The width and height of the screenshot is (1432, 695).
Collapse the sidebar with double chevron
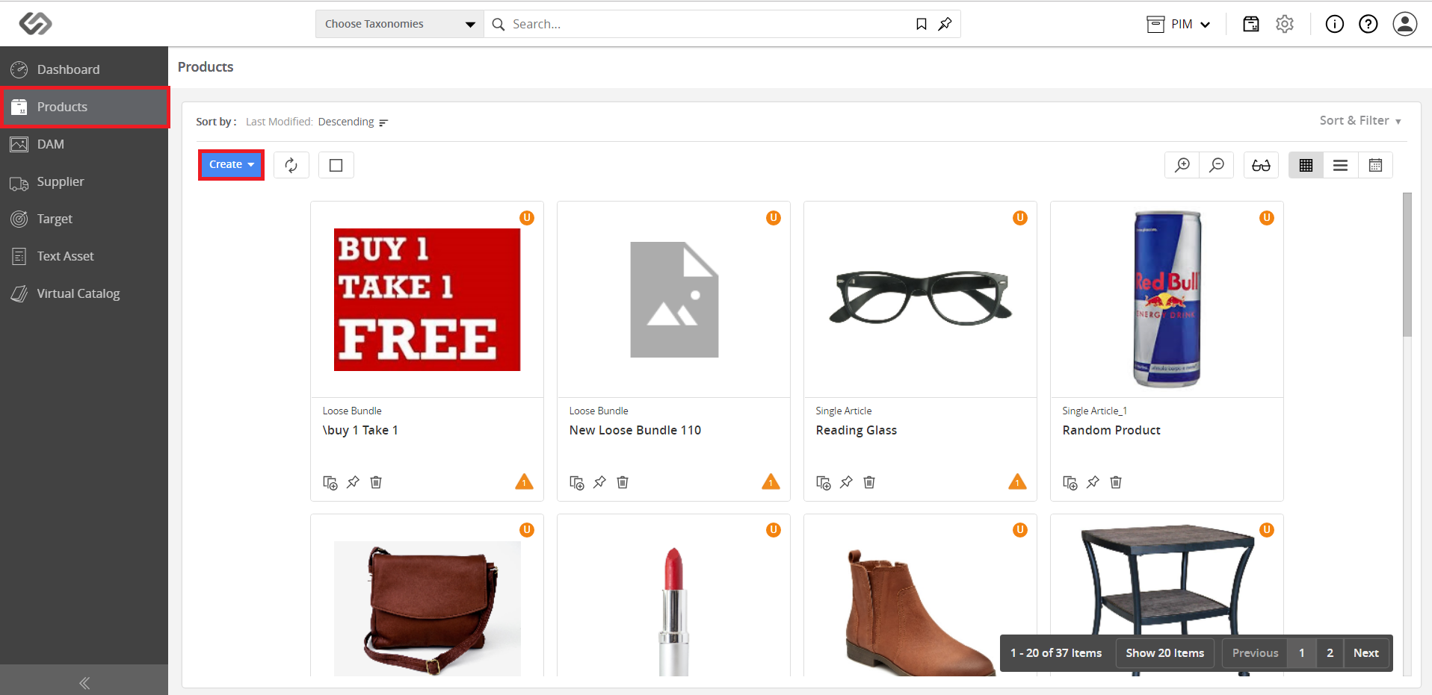tap(84, 682)
